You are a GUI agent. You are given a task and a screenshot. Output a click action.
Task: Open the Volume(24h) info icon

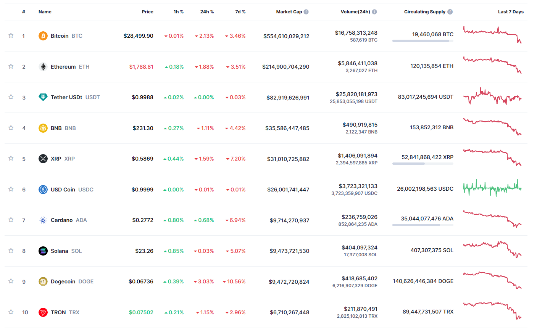pos(374,12)
